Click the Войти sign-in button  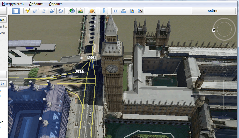pyautogui.click(x=214, y=11)
